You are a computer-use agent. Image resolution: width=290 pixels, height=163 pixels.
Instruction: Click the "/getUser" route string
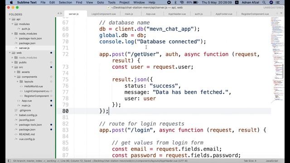(x=144, y=54)
